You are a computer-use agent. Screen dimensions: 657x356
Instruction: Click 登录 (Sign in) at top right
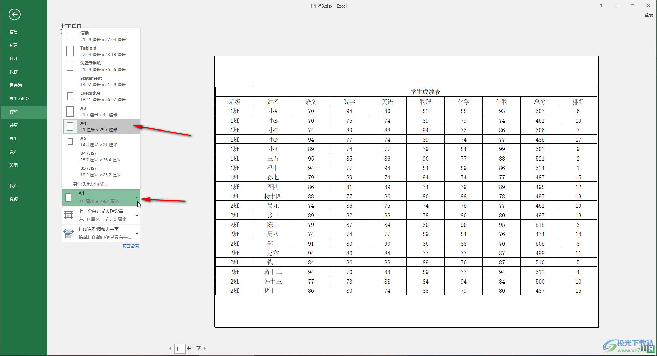tap(649, 15)
